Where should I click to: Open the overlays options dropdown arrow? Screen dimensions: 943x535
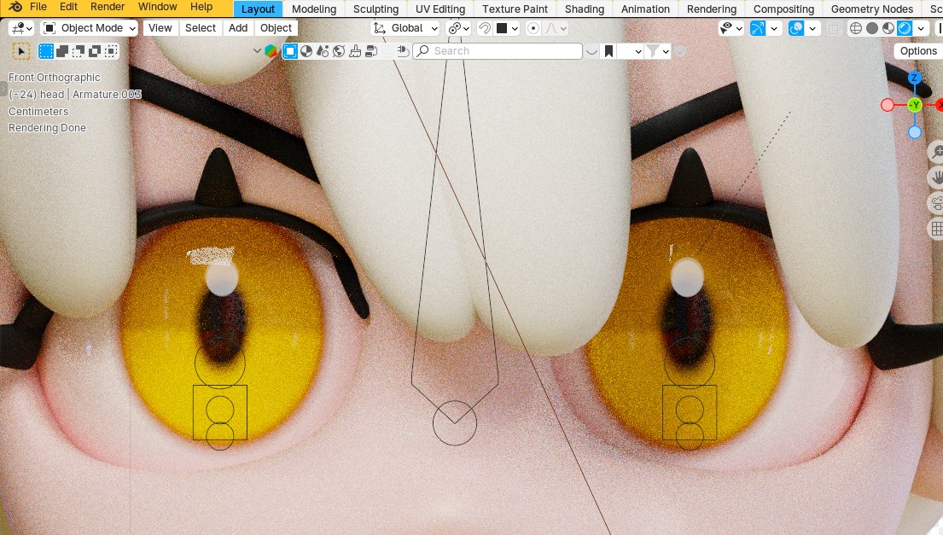(812, 28)
